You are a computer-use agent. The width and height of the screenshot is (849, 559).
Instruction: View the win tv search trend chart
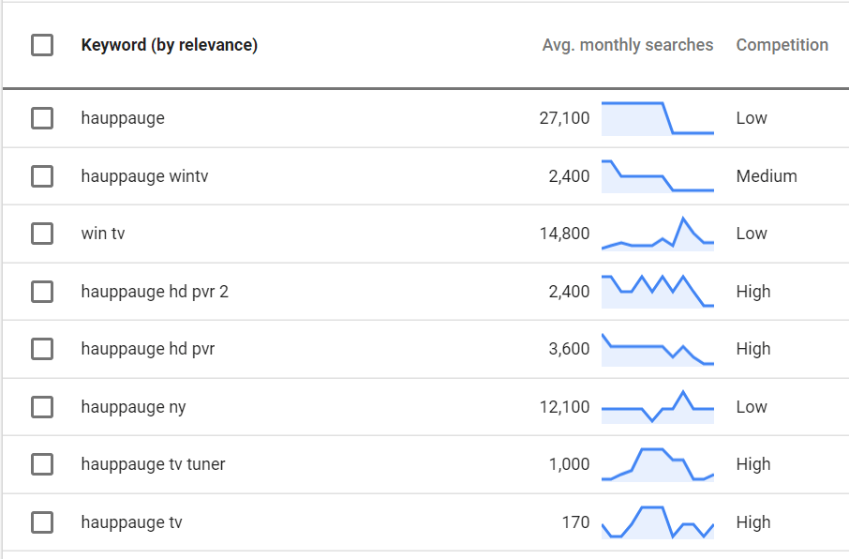point(657,234)
